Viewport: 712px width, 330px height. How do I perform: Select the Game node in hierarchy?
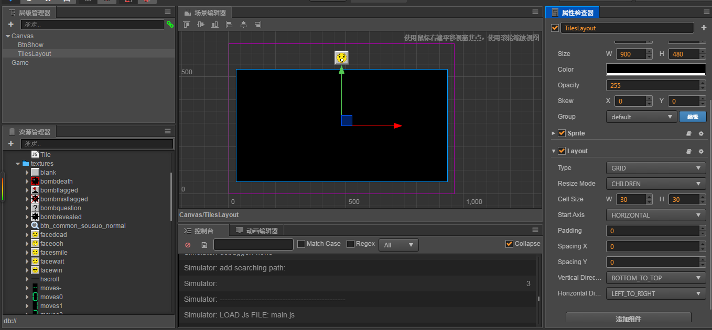(20, 63)
